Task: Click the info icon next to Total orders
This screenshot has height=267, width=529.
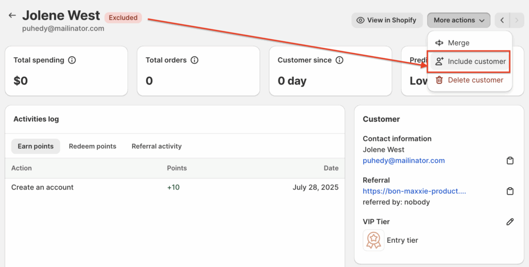Action: pyautogui.click(x=194, y=60)
